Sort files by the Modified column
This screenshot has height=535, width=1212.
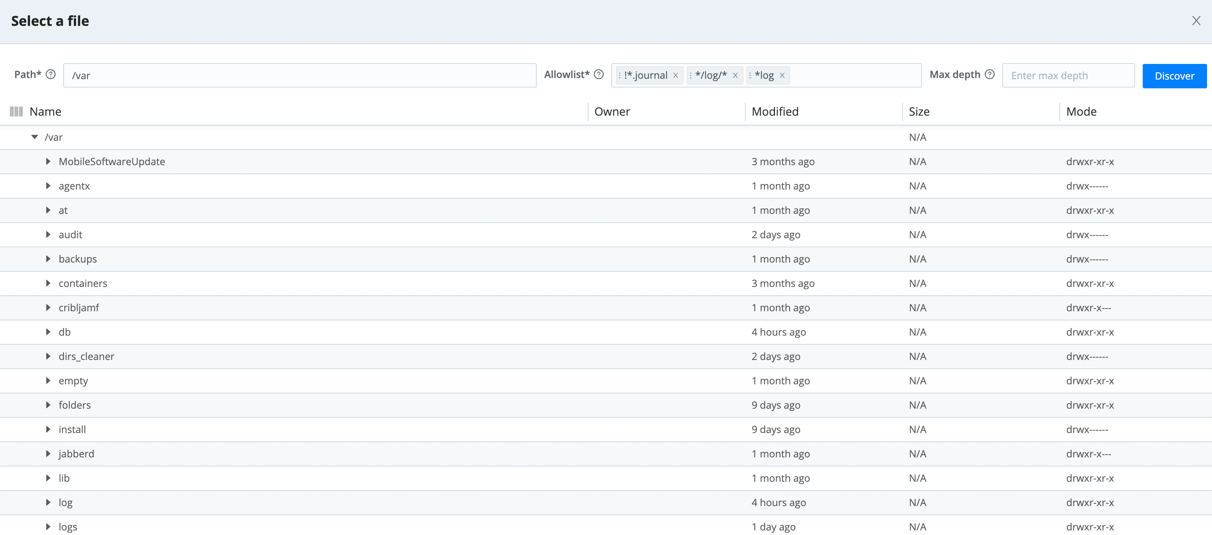coord(775,111)
